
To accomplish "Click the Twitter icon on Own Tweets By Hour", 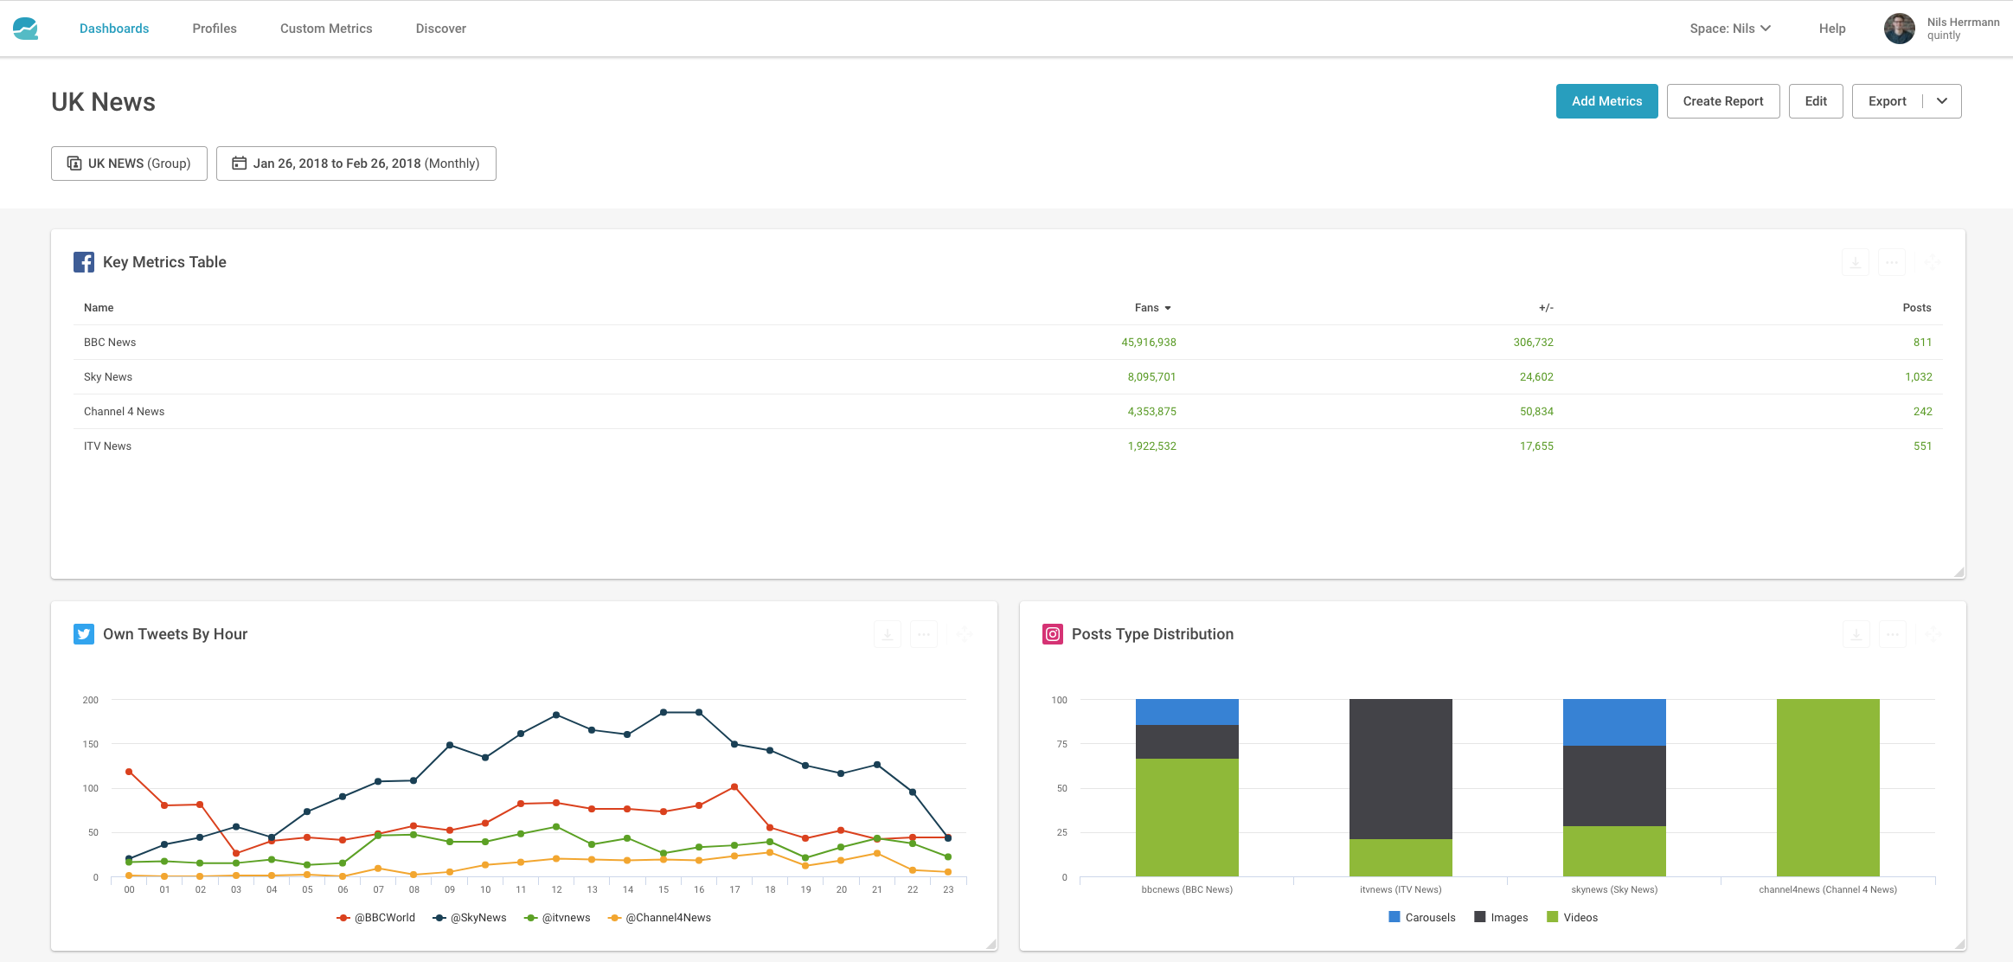I will [84, 634].
